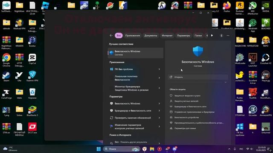Expand 'Изменение параметров контроля учетных записей' chevron
Viewport: 273px width, 153px height.
click(159, 127)
